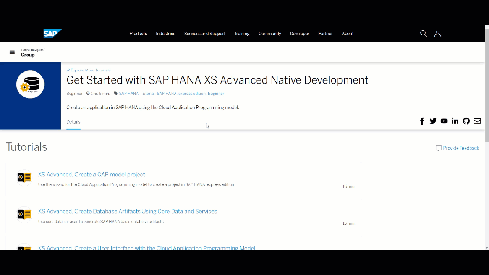The image size is (489, 275).
Task: Share by email envelope icon
Action: [x=477, y=121]
